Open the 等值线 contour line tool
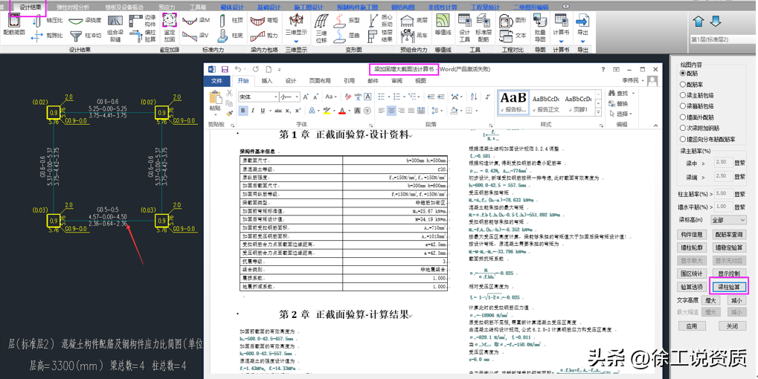The image size is (758, 379). (443, 25)
